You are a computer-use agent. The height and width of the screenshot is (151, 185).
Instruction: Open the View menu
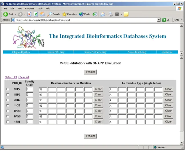pyautogui.click(x=20, y=9)
